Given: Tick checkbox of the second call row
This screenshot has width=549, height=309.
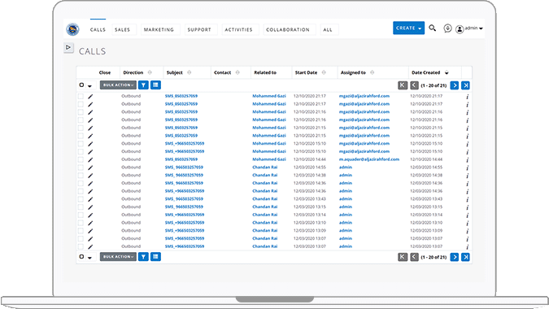Looking at the screenshot, I should point(81,104).
